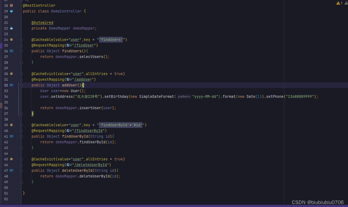Open the globe URL dropdown before "/addUser"
The width and height of the screenshot is (348, 207).
tap(69, 79)
